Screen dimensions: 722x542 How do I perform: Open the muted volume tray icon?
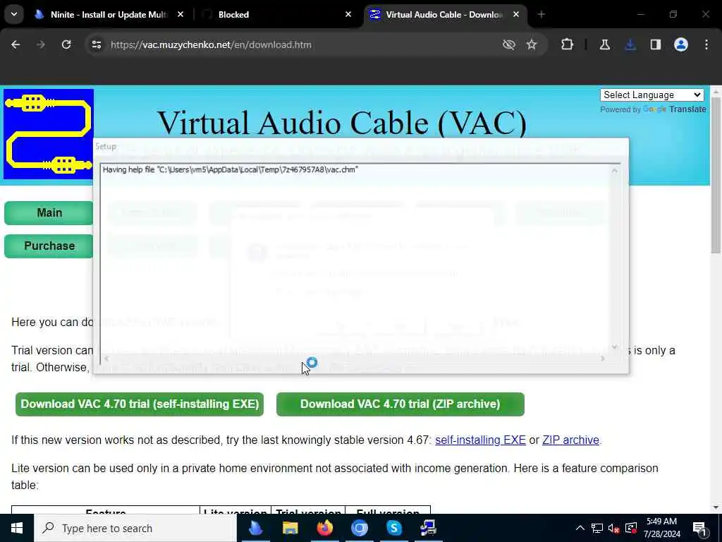[x=614, y=528]
